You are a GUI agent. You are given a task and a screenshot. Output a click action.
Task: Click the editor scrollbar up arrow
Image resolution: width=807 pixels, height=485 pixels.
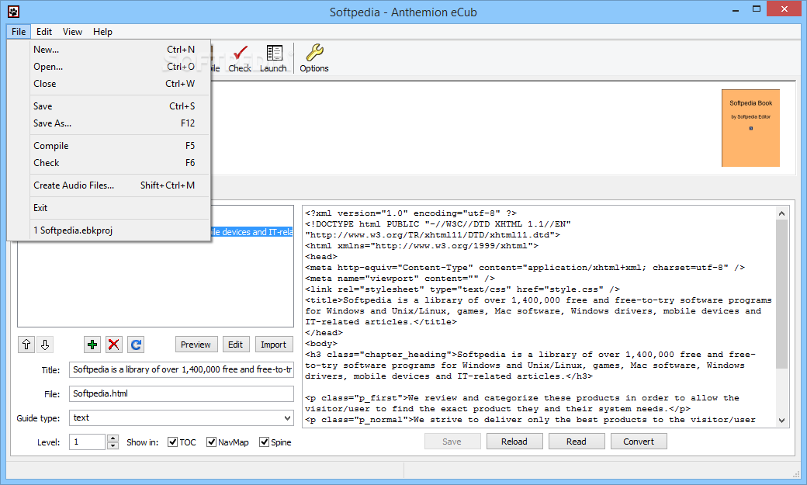pyautogui.click(x=782, y=213)
